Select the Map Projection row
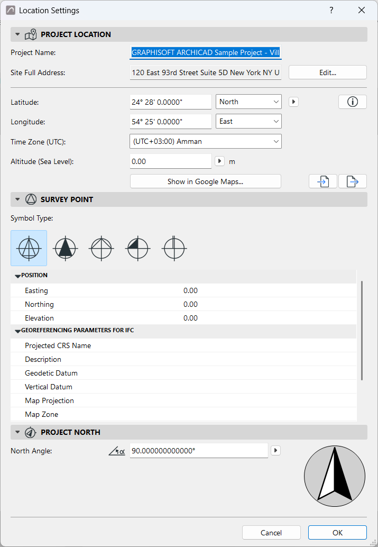The height and width of the screenshot is (547, 378). 183,400
